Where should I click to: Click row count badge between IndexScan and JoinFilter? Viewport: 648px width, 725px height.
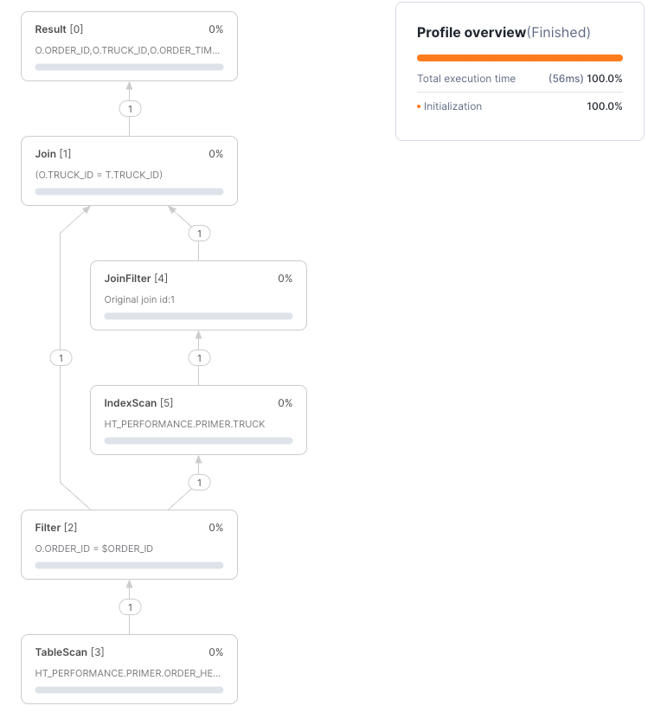coord(199,358)
